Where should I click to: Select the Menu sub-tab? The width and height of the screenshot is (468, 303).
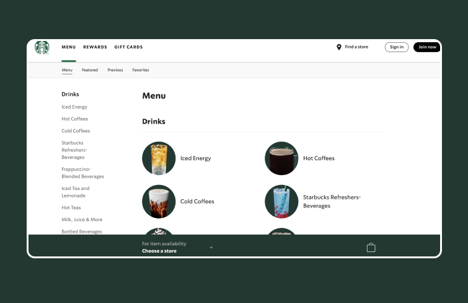pos(67,70)
